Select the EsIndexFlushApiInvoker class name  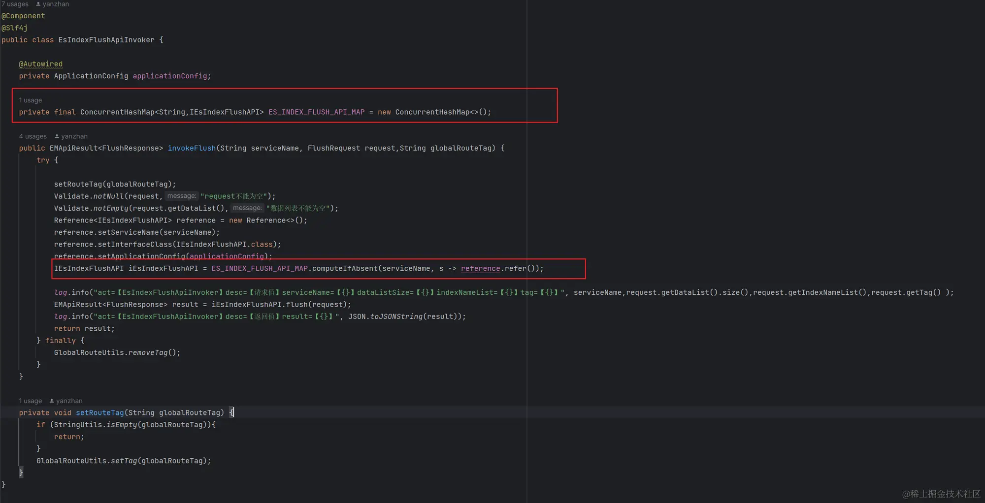[106, 40]
